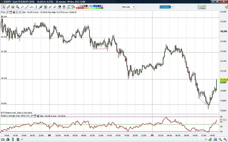Screen dimensions: 228x142
Task: Click the 09 date marker on time axis
Action: pos(152,135)
